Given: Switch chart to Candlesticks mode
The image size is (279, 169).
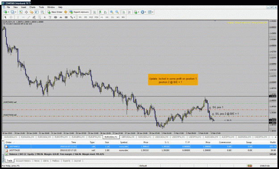Looking at the screenshot, I should pyautogui.click(x=100, y=12).
